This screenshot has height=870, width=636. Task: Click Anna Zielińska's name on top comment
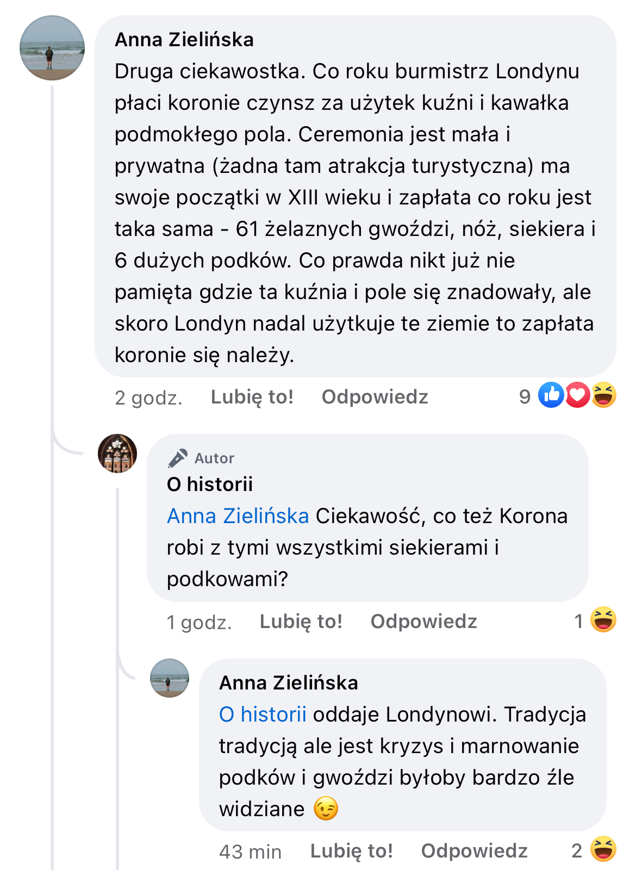(x=184, y=40)
